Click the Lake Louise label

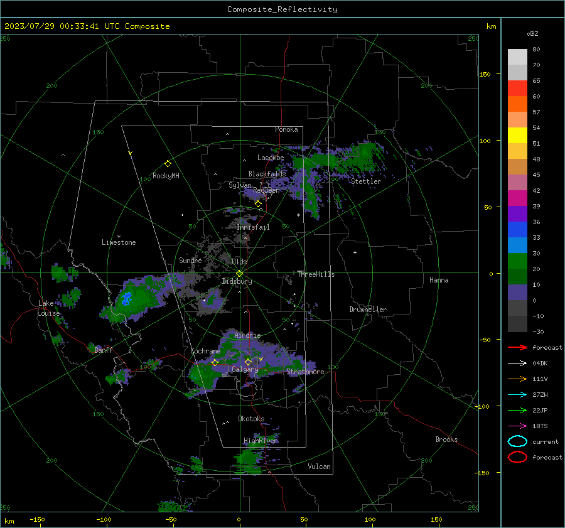(x=48, y=308)
